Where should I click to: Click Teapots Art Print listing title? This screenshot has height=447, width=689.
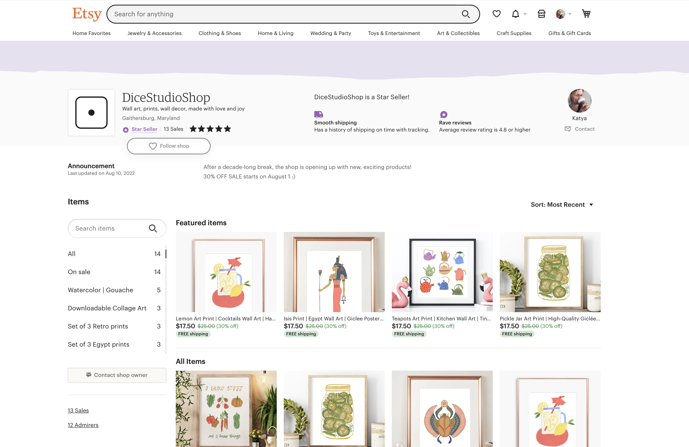click(x=442, y=319)
